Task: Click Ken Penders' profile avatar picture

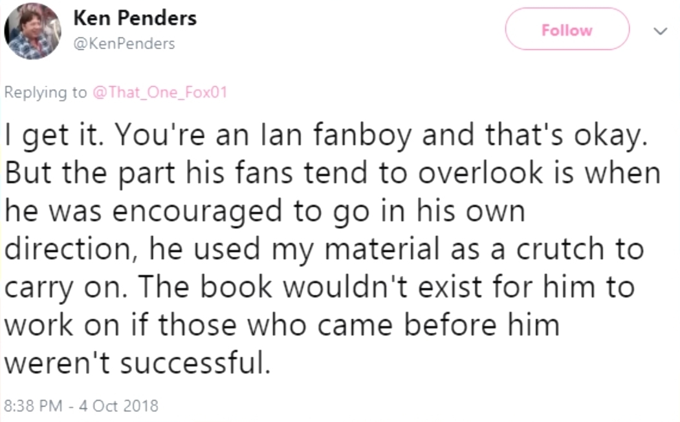Action: (x=33, y=31)
